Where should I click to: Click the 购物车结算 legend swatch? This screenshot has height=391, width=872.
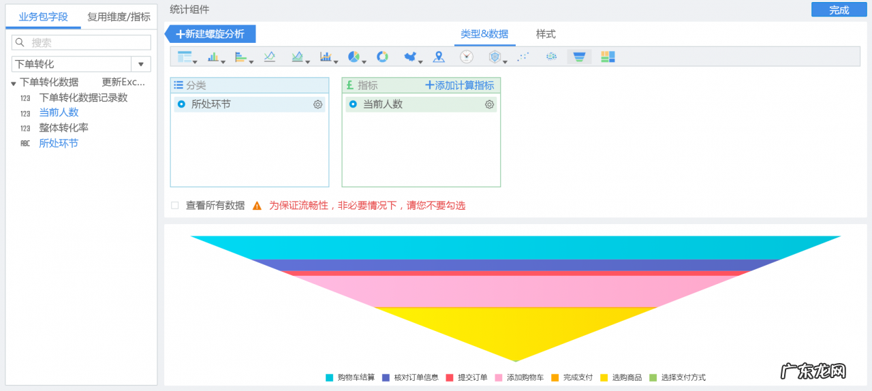pyautogui.click(x=330, y=377)
